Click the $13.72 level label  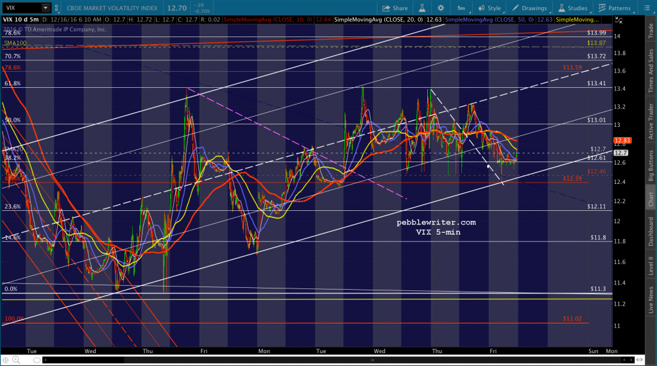pyautogui.click(x=596, y=56)
